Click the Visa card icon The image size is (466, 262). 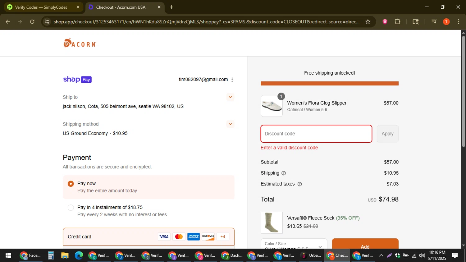click(x=164, y=237)
